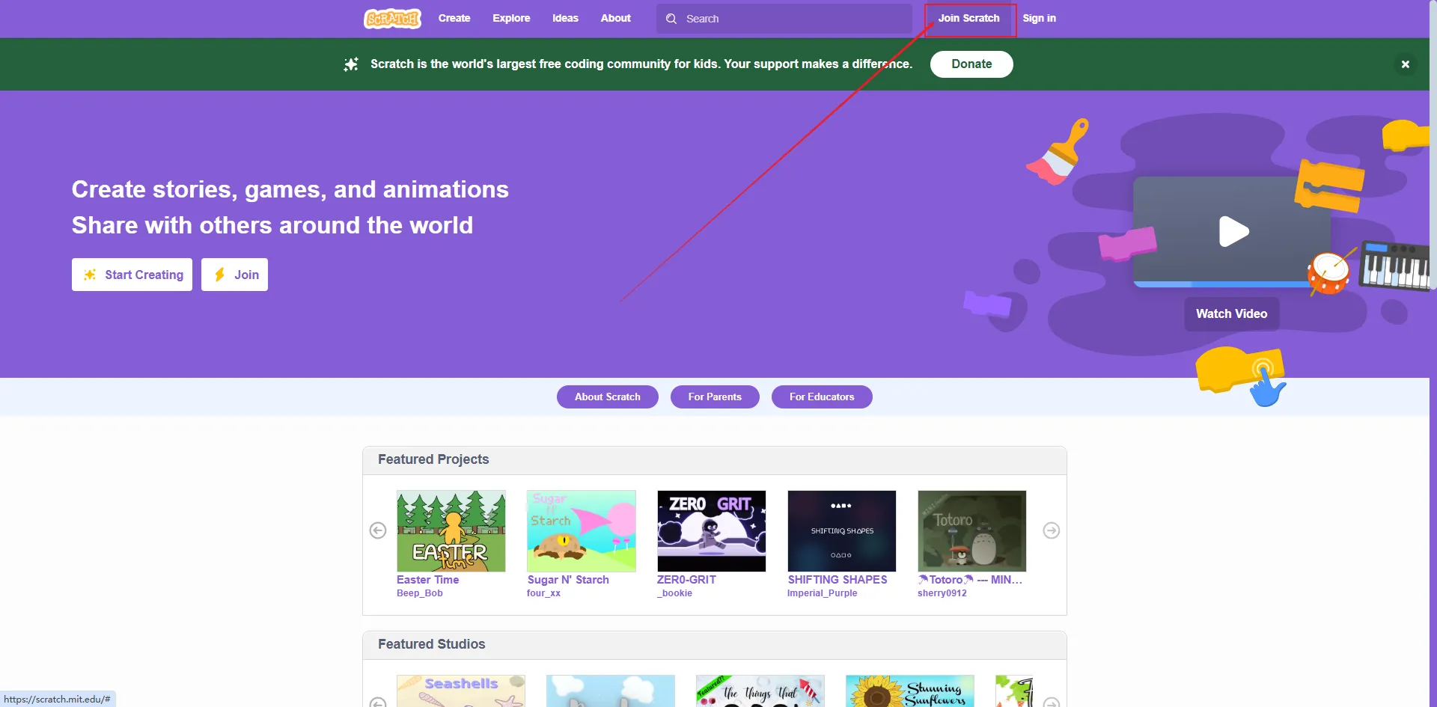This screenshot has width=1437, height=707.
Task: Open About Scratch
Action: click(608, 397)
